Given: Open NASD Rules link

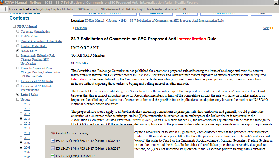Looking at the screenshot, I should coord(29,51).
